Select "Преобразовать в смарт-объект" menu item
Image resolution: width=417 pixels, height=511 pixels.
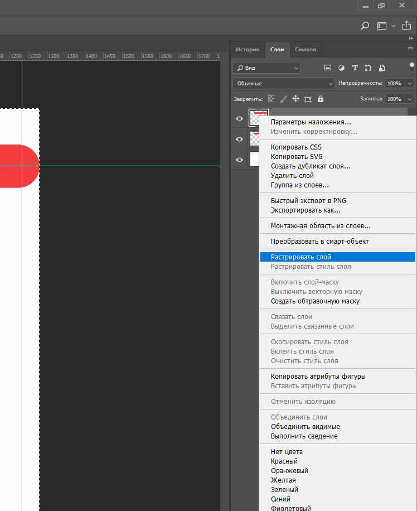319,242
